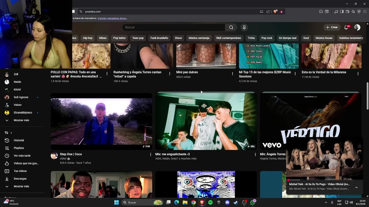Open the c0ker channel link
Screen dimensions: 369x207
pyautogui.click(x=63, y=159)
